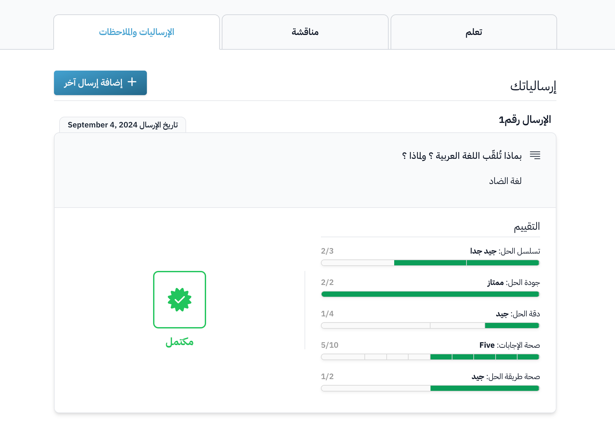Click the صحة طريقة الحل progress bar
Viewport: 615px width, 434px height.
430,388
